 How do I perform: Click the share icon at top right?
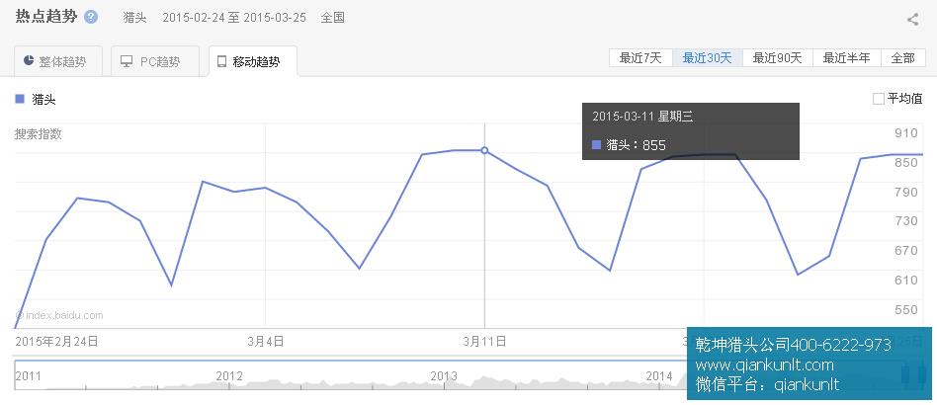coord(912,19)
